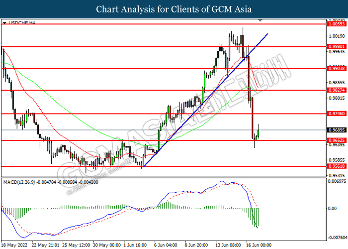Select the 1.00593 resistance price label
This screenshot has height=249, width=348.
[337, 24]
